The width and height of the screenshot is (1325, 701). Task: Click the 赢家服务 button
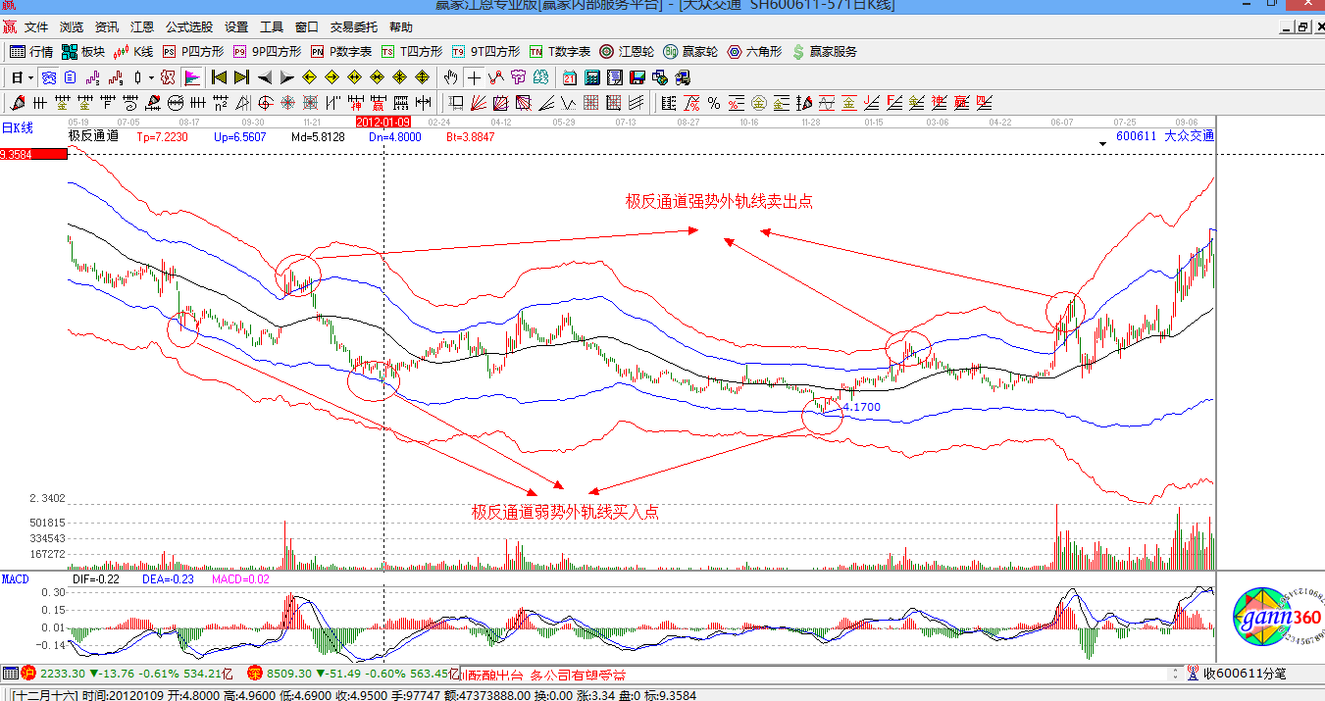(x=824, y=52)
